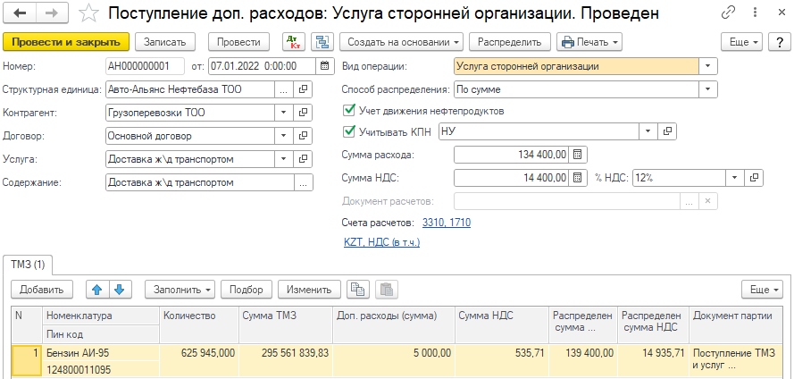794x379 pixels.
Task: Open the Способ распределения dropdown
Action: coord(708,89)
